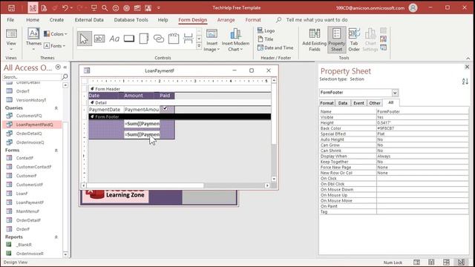Select the OrderInvoiceR report
Screen dimensions: 475x267
pyautogui.click(x=30, y=254)
